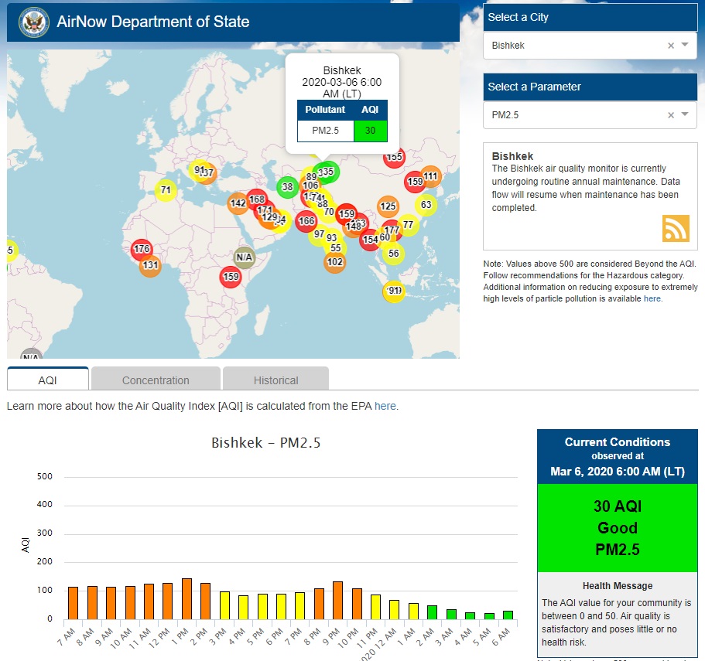Screen dimensions: 705x661
Task: Select the AQI tab
Action: pyautogui.click(x=48, y=380)
